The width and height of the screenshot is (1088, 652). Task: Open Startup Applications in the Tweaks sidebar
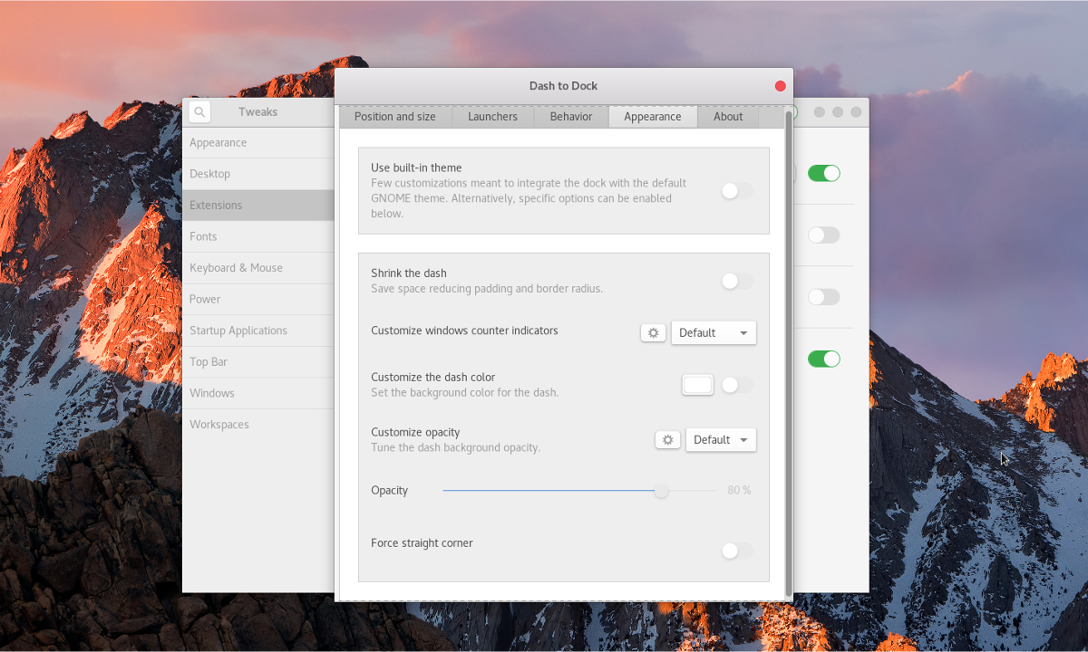(x=238, y=330)
